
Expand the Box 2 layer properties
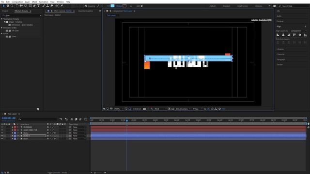[12, 133]
